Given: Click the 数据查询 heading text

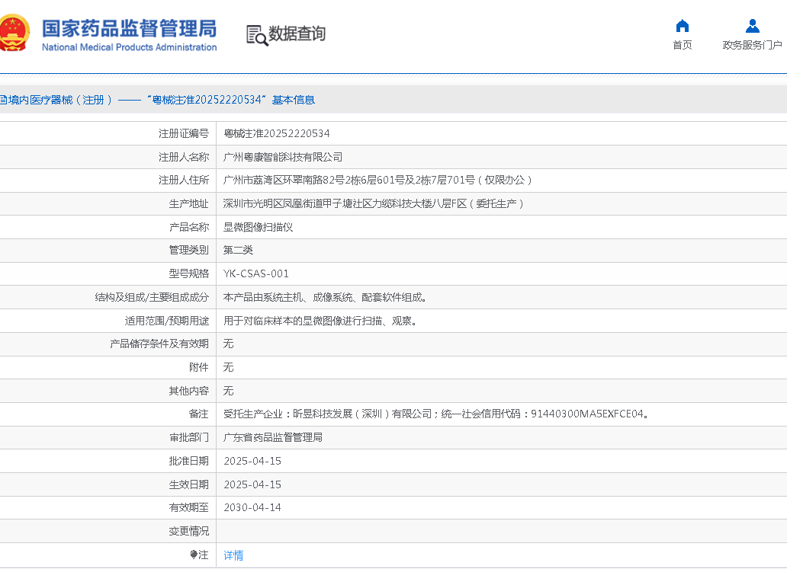Looking at the screenshot, I should pyautogui.click(x=297, y=34).
